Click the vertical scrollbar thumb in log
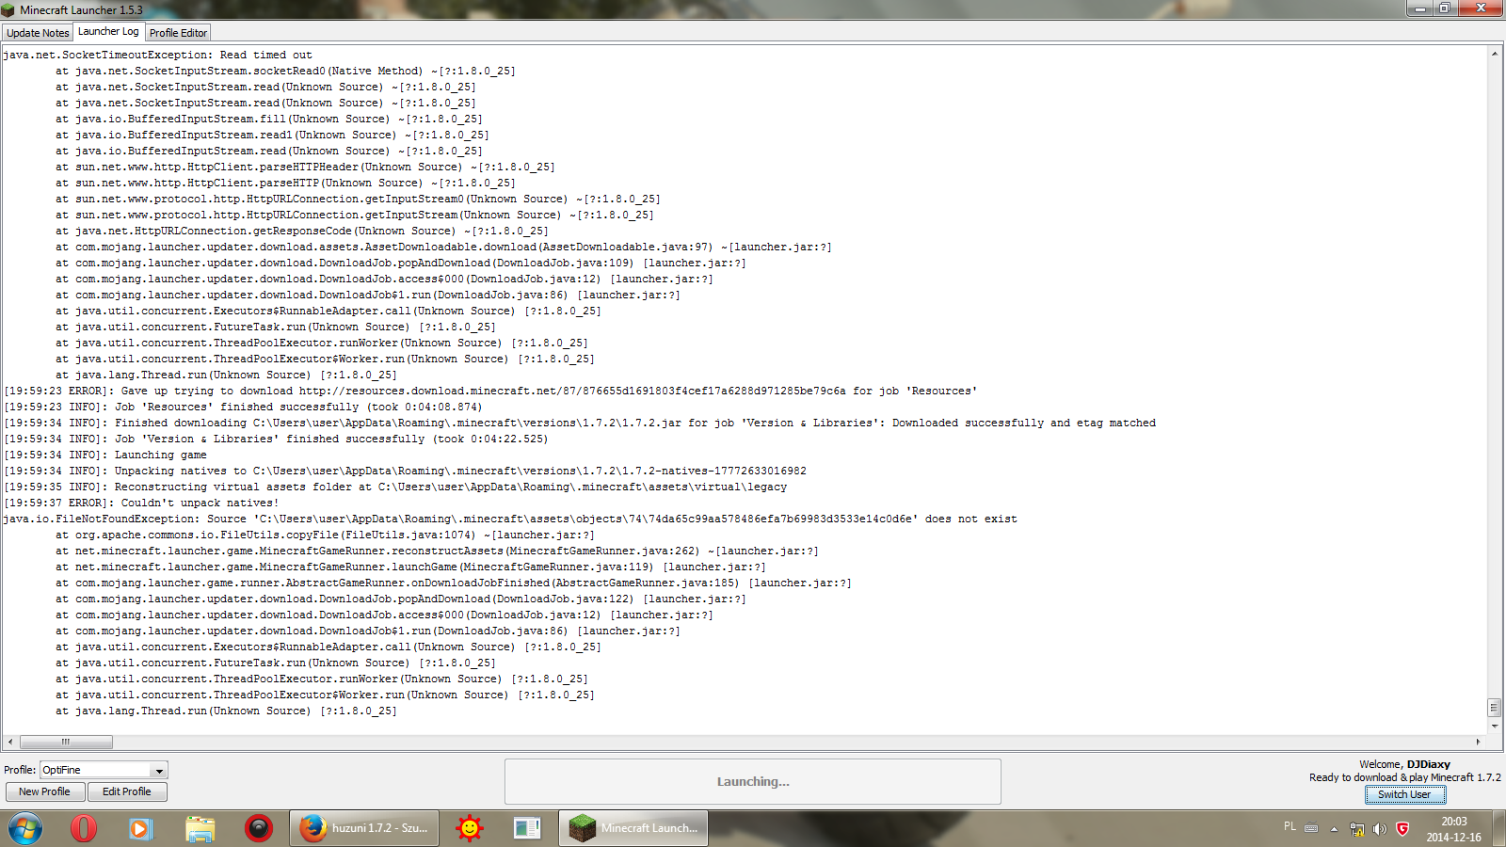Image resolution: width=1506 pixels, height=847 pixels. [x=1494, y=707]
